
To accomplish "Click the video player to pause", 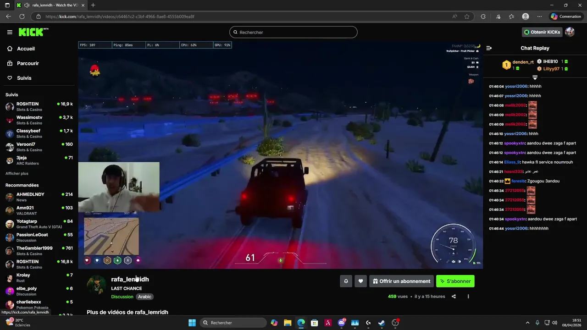I will [280, 155].
